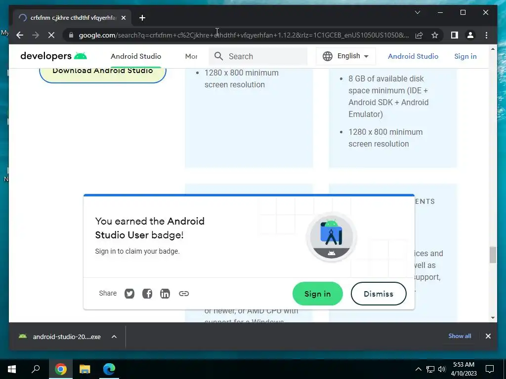
Task: Open the volume tray icon
Action: [442, 369]
